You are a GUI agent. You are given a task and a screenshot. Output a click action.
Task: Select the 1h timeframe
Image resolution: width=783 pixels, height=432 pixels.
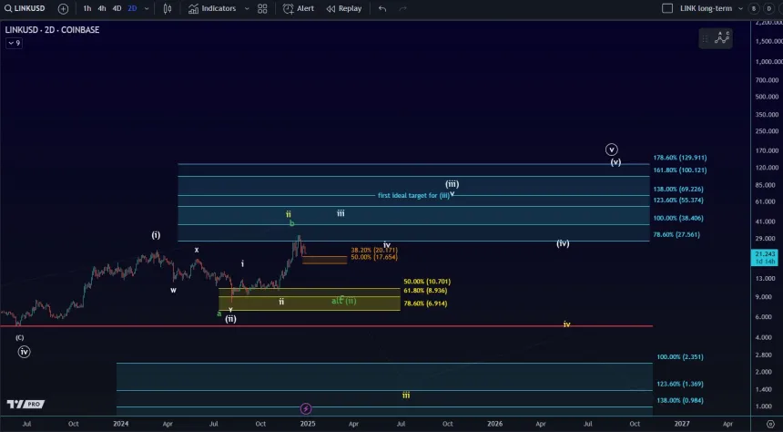point(86,8)
